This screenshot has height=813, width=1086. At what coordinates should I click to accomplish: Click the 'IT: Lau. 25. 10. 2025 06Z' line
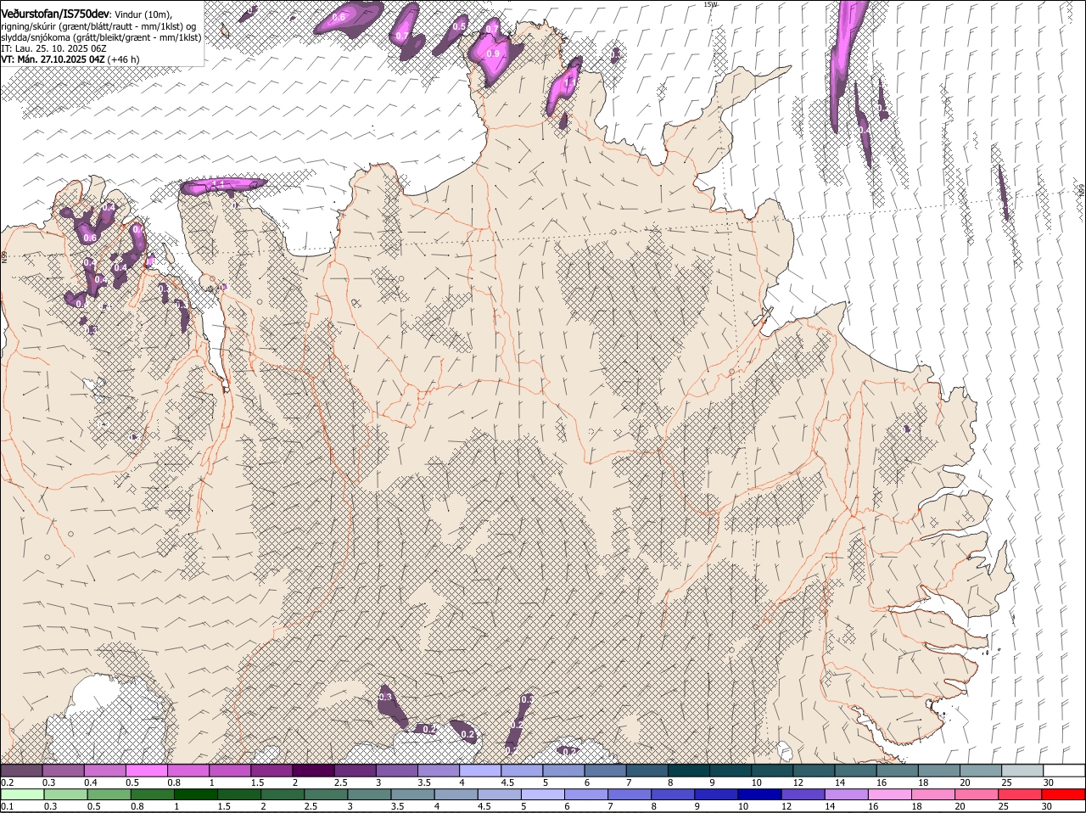click(53, 48)
